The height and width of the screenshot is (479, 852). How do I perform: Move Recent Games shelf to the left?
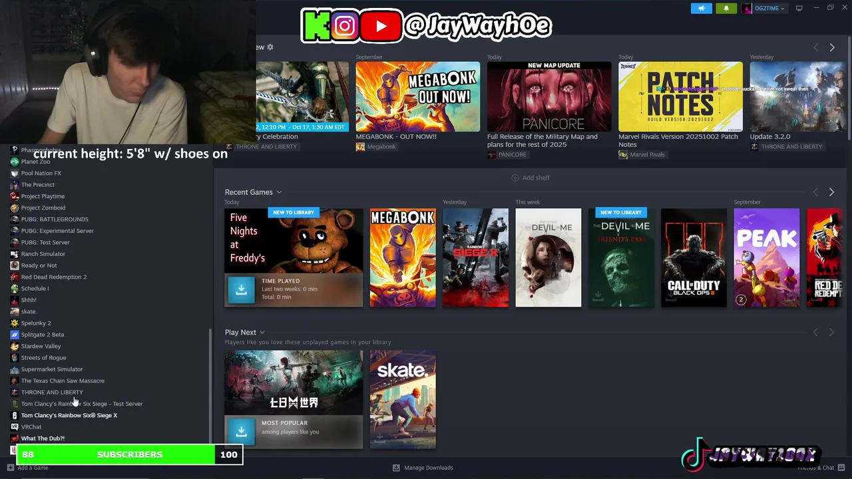pos(815,192)
